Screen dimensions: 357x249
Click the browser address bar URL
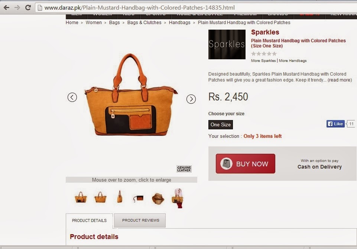tap(139, 8)
